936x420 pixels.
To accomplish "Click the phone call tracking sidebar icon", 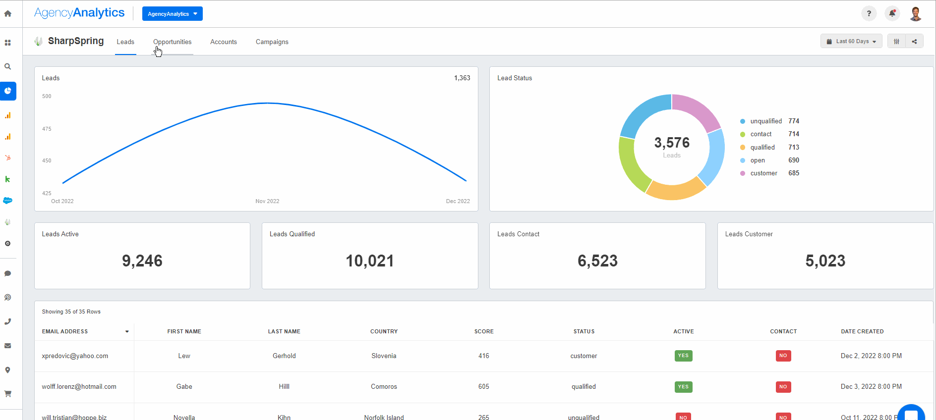I will coord(8,321).
